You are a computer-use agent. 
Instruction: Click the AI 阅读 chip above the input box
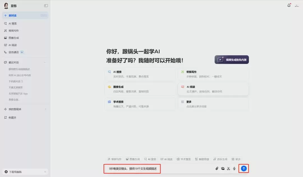point(166,159)
